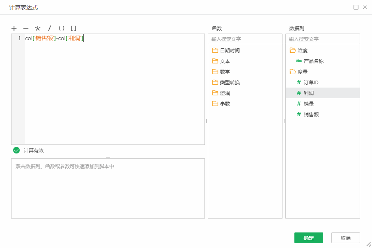This screenshot has height=248, width=372.
Task: Click the 取消 cancel button
Action: point(345,238)
